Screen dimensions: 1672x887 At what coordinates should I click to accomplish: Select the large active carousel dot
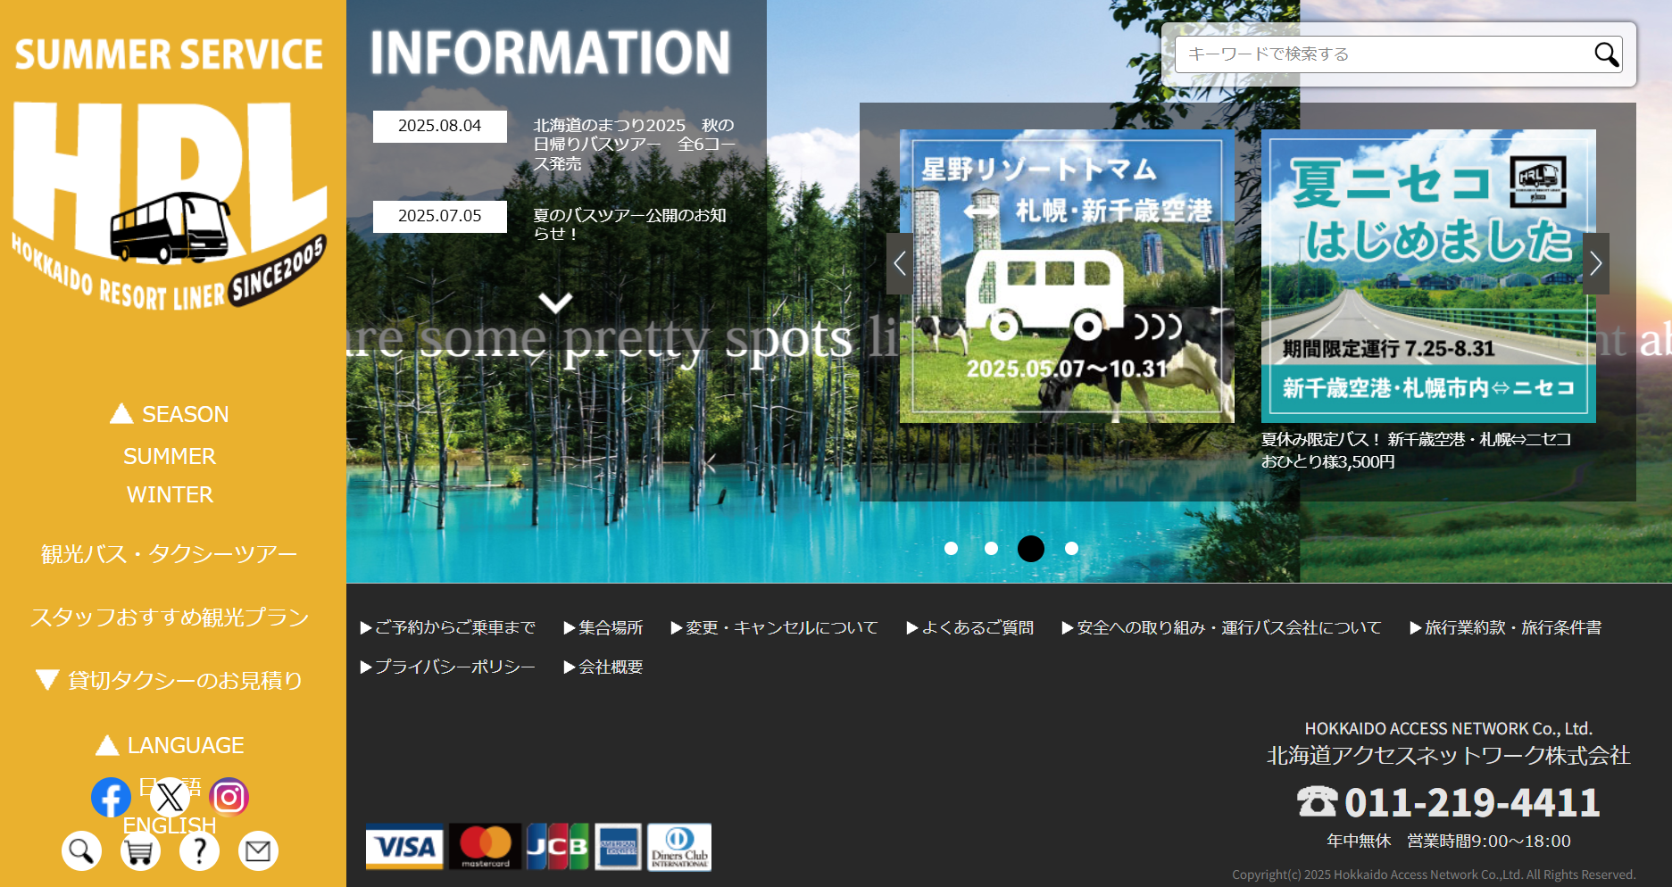point(1031,548)
